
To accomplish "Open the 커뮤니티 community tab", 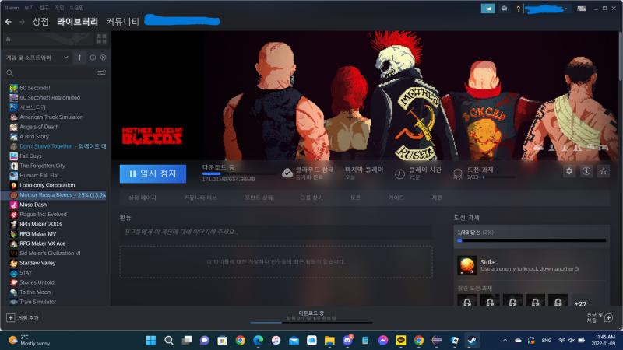I will coord(122,22).
